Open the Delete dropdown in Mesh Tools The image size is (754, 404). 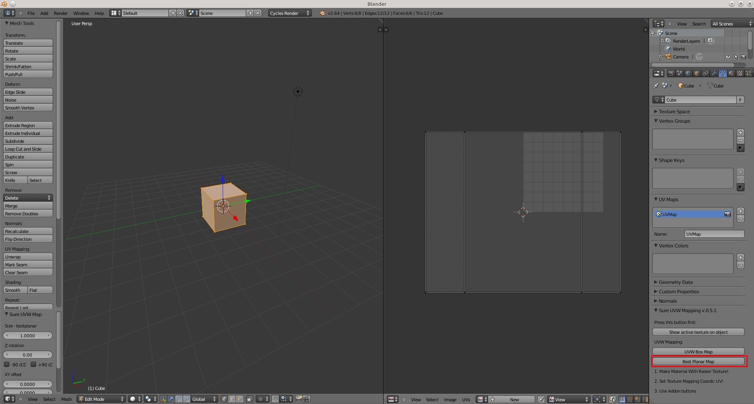pyautogui.click(x=28, y=198)
